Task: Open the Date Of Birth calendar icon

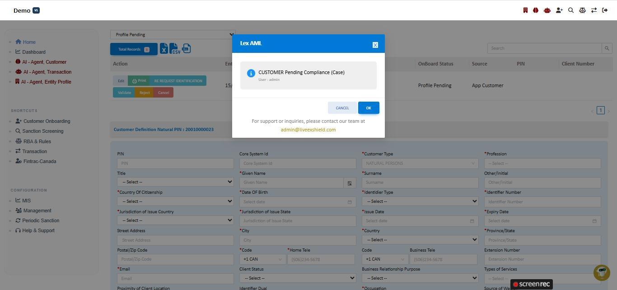Action: (x=350, y=202)
